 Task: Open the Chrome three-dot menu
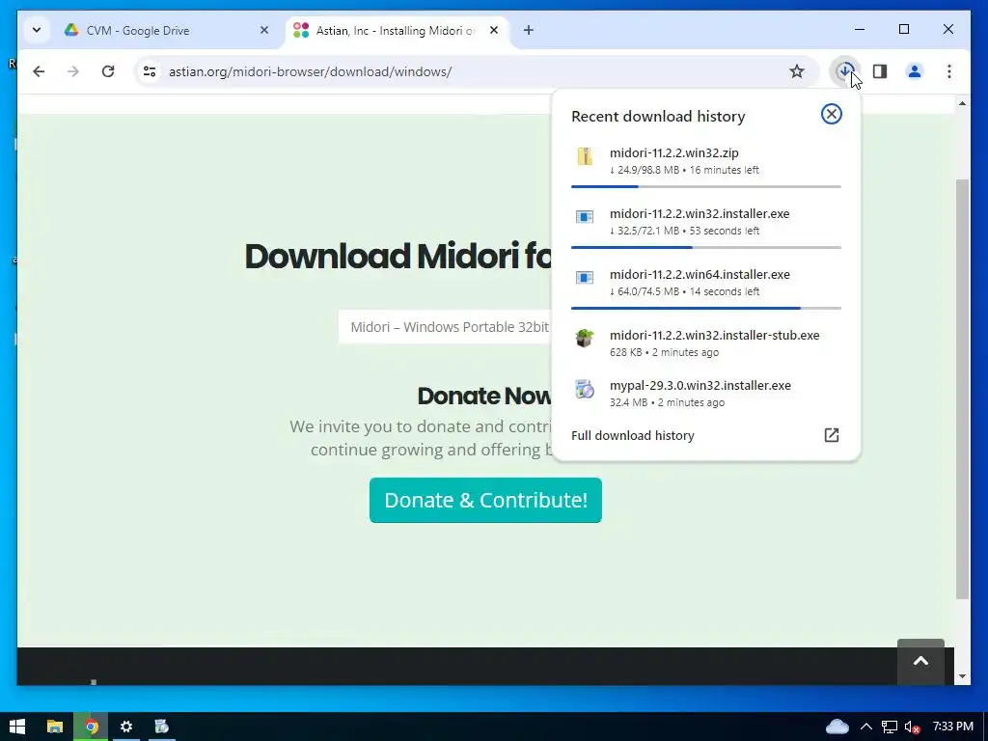[x=949, y=71]
